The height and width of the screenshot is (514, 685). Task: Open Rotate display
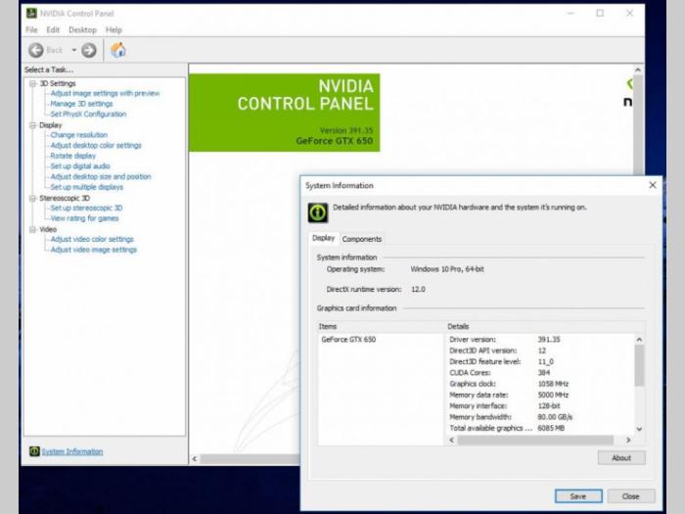73,156
